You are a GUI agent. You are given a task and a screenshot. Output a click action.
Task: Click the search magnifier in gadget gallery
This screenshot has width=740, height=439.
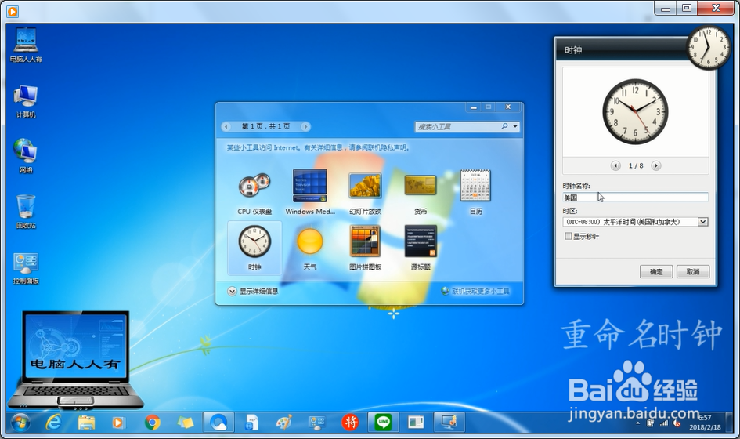point(504,126)
